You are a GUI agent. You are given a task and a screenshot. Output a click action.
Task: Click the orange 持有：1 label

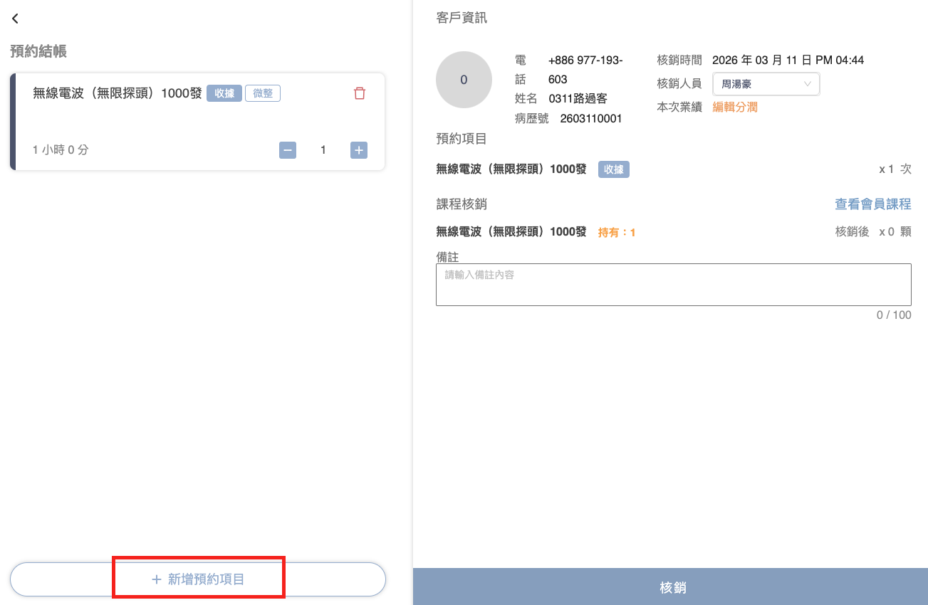(x=617, y=233)
